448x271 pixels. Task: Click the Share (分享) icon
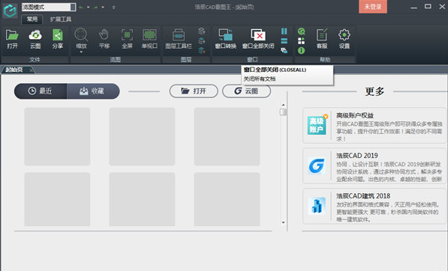(58, 35)
